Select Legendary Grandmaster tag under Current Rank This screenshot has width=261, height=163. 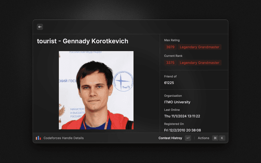click(x=199, y=63)
